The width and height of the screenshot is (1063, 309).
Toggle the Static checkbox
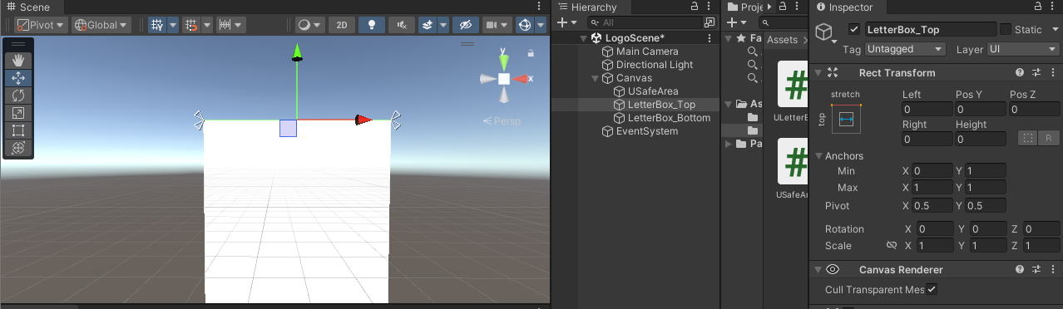pos(1006,30)
